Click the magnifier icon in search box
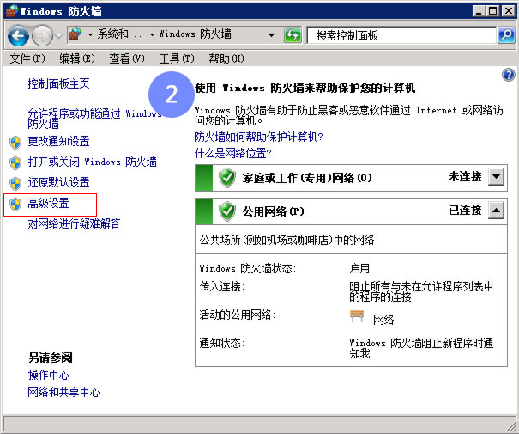 [x=506, y=35]
